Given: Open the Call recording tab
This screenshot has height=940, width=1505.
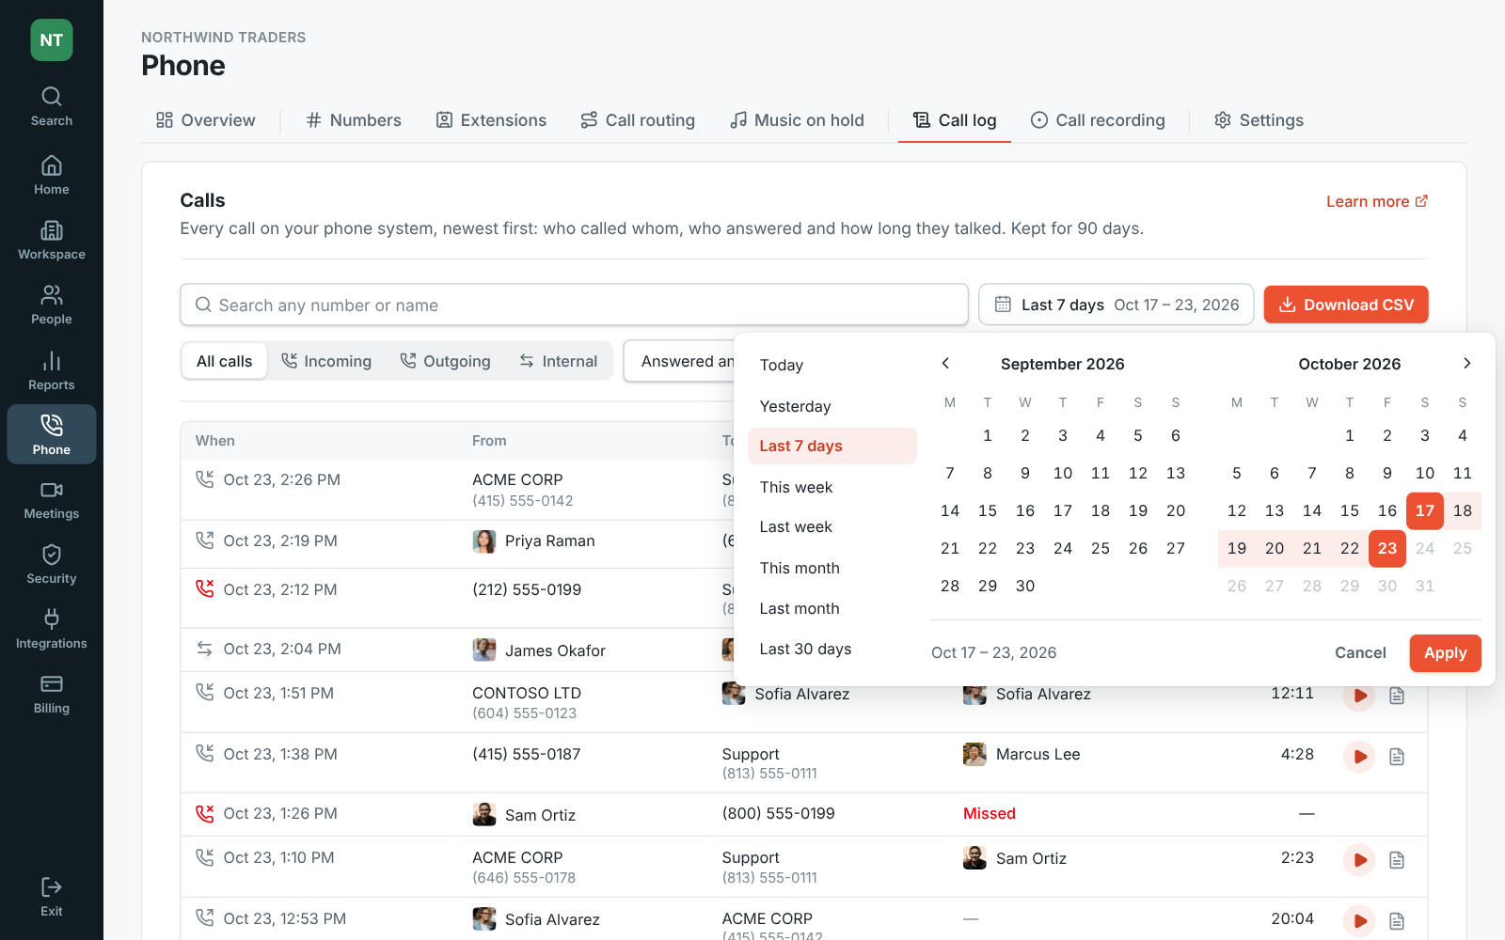Looking at the screenshot, I should click(1098, 120).
